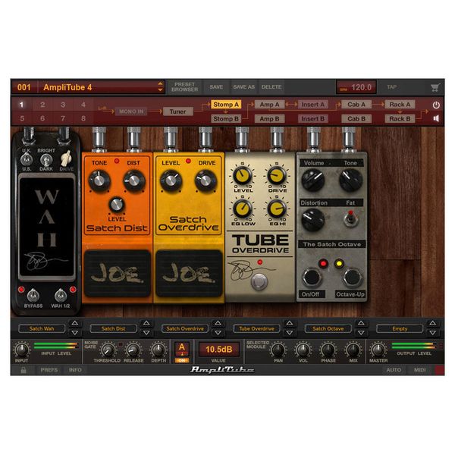Open the Satch Overdrive slot selector

point(185,328)
